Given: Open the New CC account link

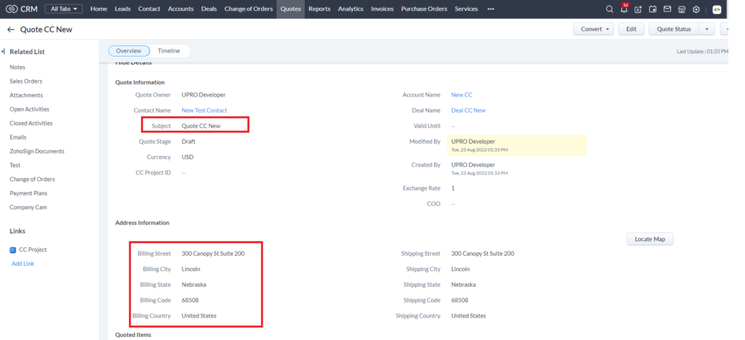Looking at the screenshot, I should coord(462,95).
